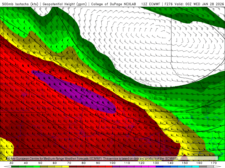
Task: Click the 120 value on the color scale
Action: coord(141,163)
